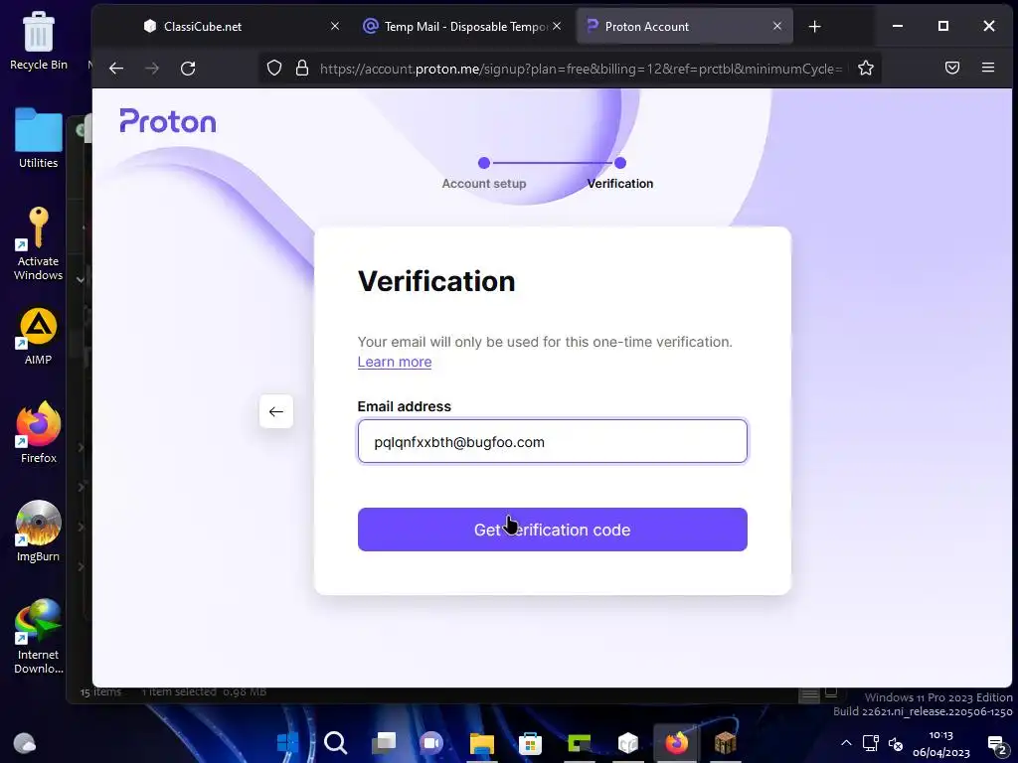Viewport: 1018px width, 763px height.
Task: Open the Firefox hamburger menu
Action: [987, 68]
